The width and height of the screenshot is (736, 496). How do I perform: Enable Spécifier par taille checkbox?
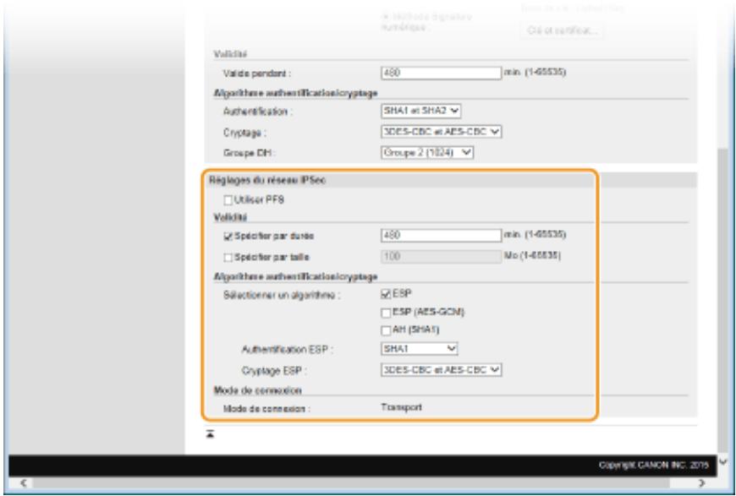click(228, 258)
